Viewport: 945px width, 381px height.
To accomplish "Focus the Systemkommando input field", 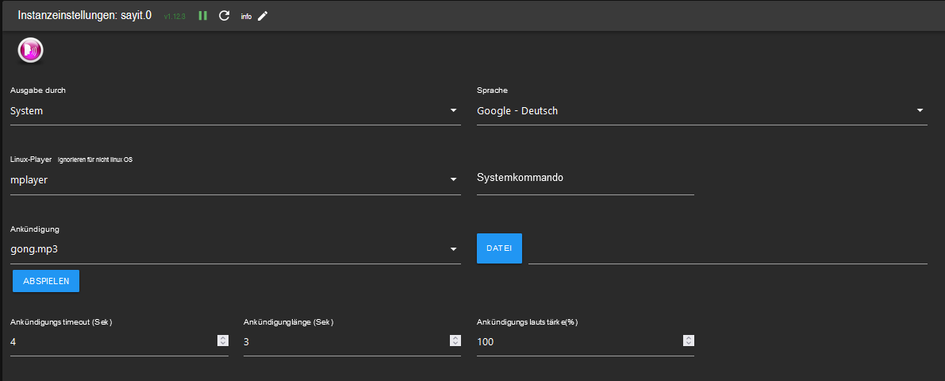I will coord(586,179).
